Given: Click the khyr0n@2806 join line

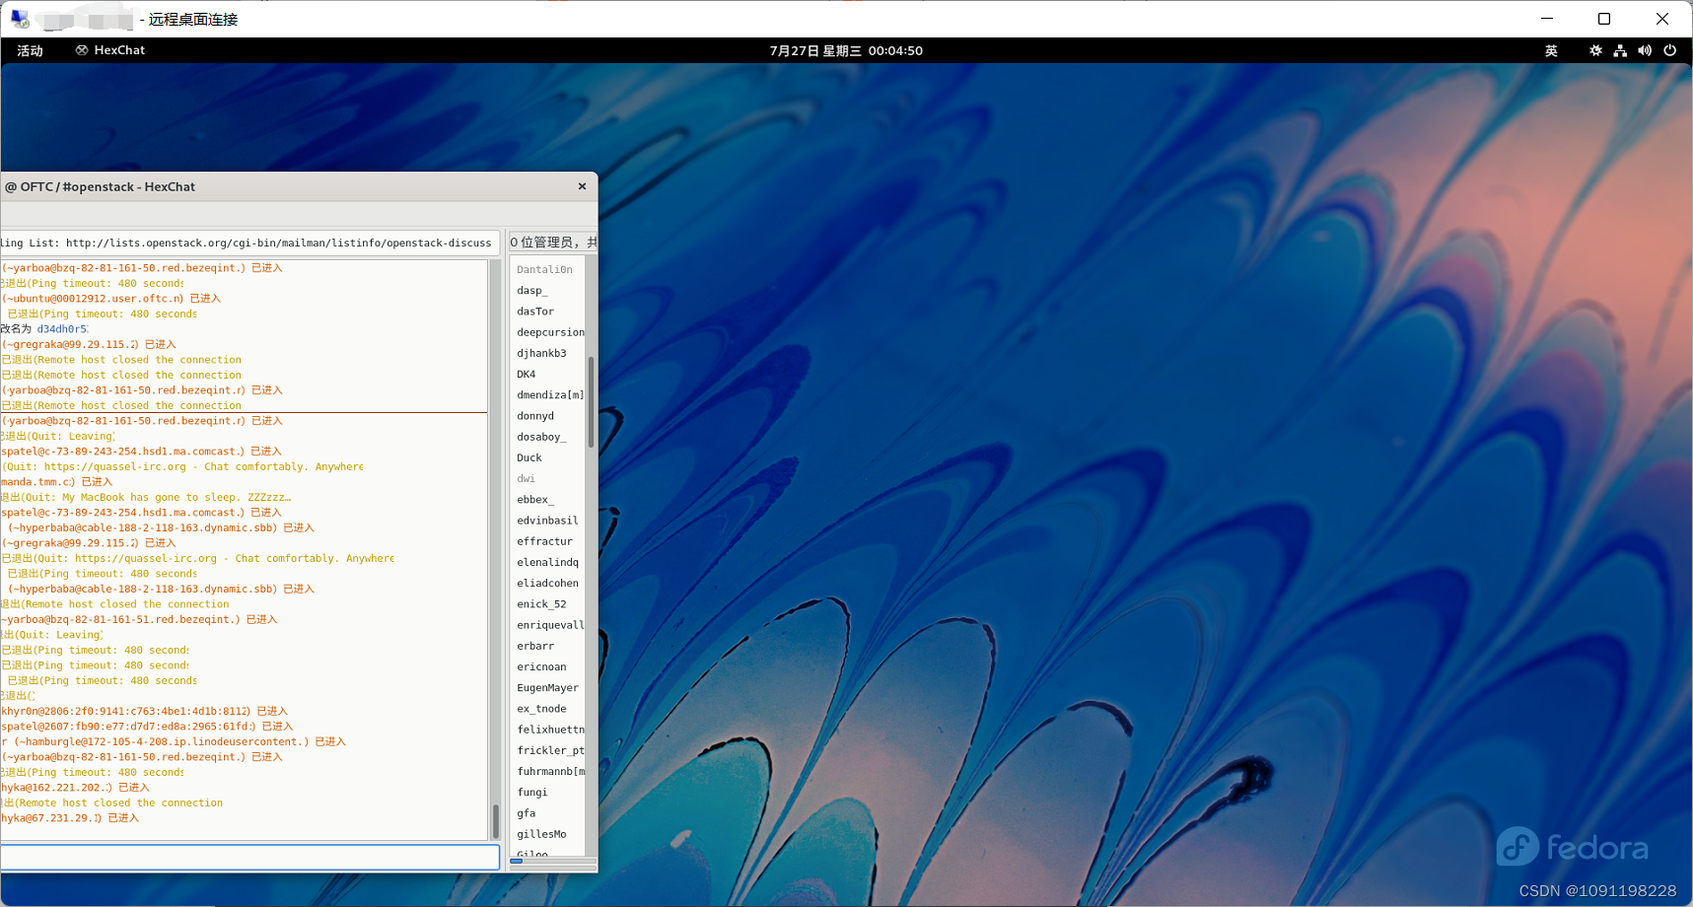Looking at the screenshot, I should [144, 711].
